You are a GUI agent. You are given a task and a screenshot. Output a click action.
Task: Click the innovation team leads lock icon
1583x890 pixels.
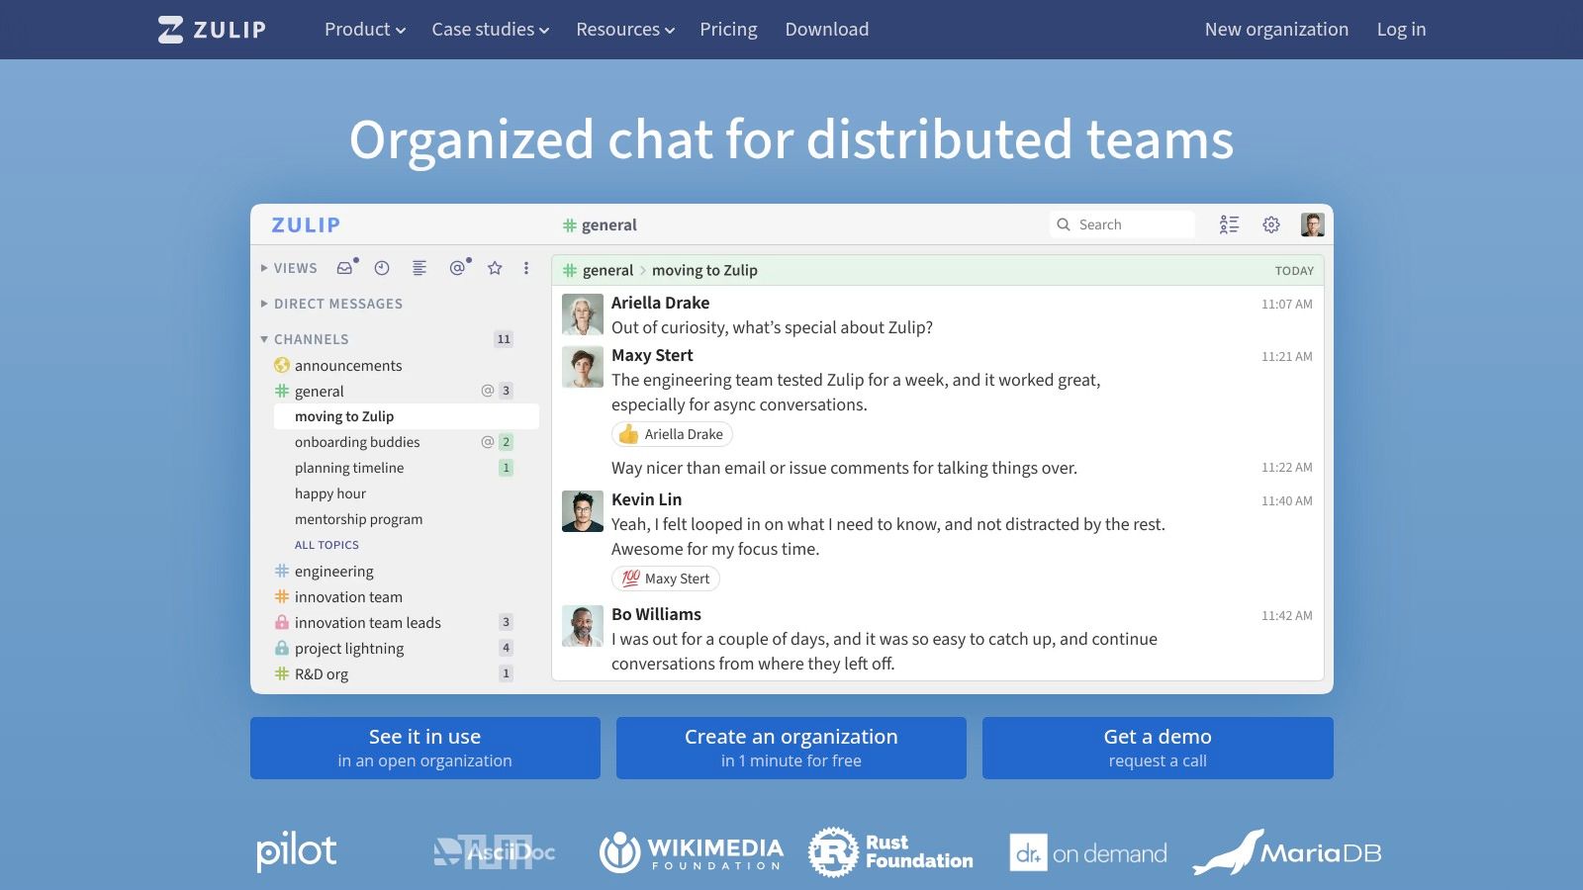click(x=282, y=623)
